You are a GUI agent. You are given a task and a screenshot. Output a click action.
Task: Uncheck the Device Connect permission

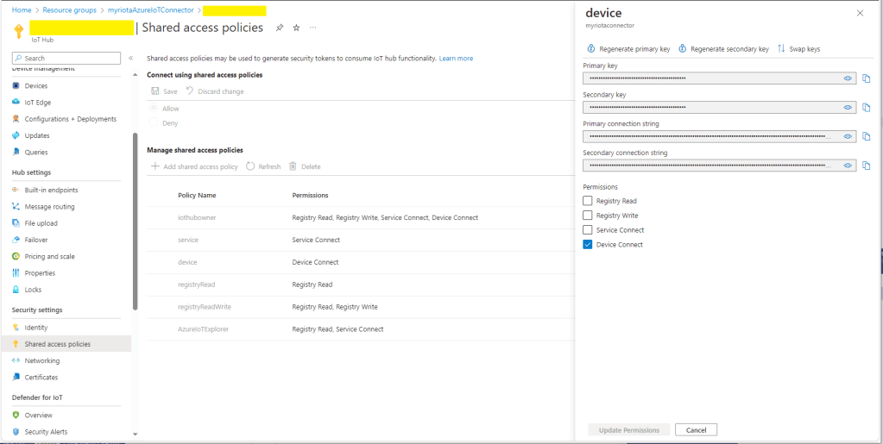click(x=588, y=245)
